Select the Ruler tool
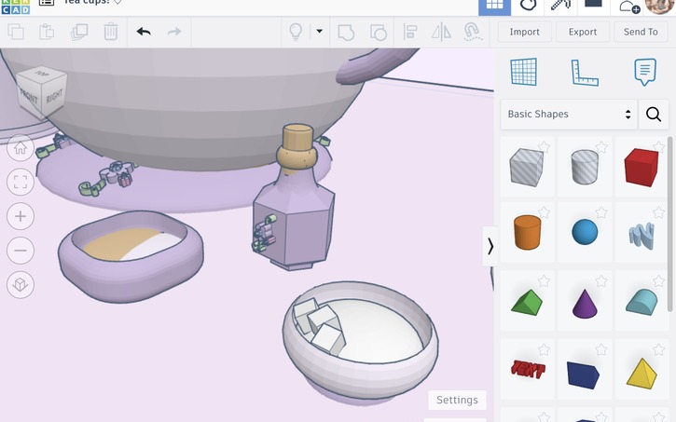 tap(585, 73)
